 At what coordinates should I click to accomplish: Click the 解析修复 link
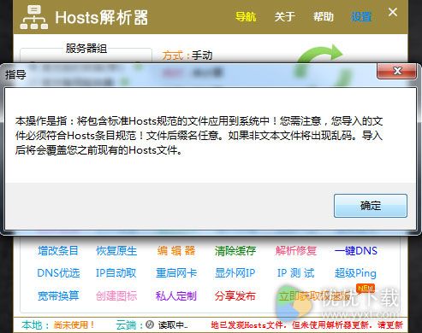(x=296, y=251)
